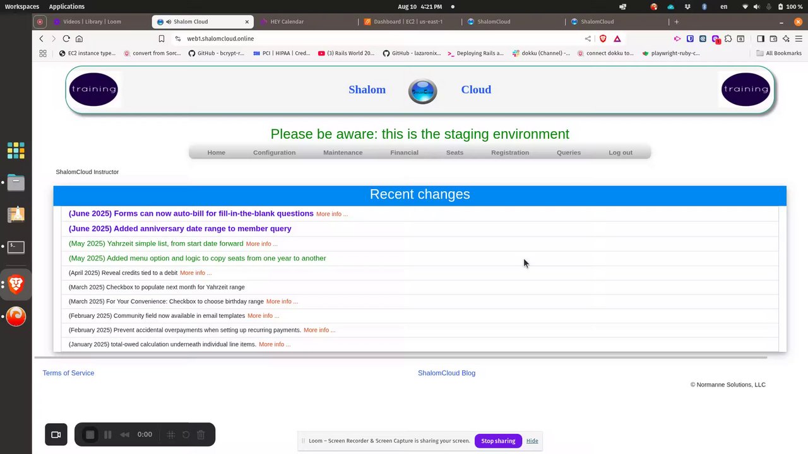808x454 pixels.
Task: Open the Financial menu
Action: coord(404,153)
